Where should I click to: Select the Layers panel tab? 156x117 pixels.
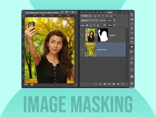tap(110, 12)
